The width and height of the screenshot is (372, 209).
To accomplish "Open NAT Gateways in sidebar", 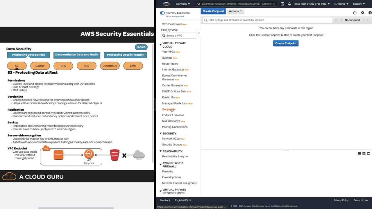I will click(x=171, y=121).
